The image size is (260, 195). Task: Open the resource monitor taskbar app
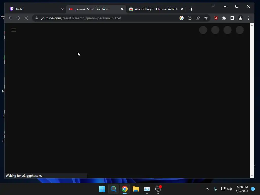[147, 189]
